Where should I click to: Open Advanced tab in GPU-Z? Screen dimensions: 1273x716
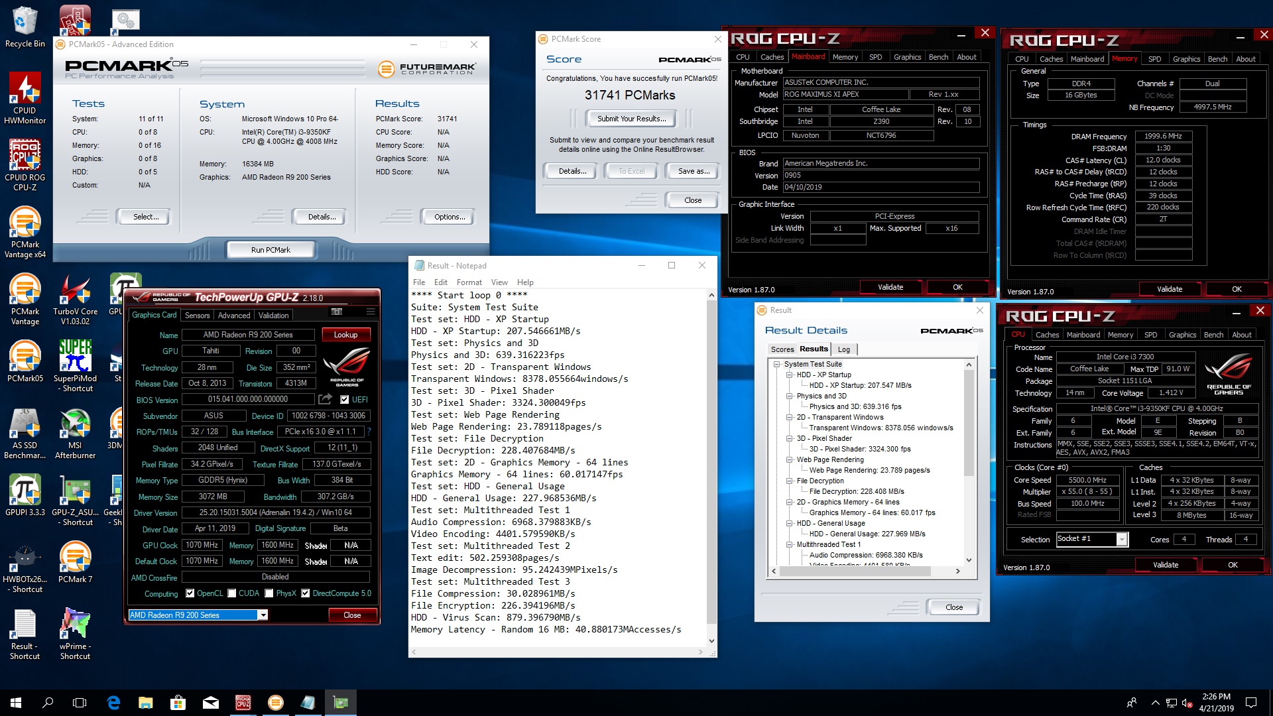[x=234, y=316]
